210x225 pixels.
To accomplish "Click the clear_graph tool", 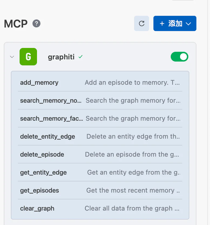I will (x=37, y=208).
